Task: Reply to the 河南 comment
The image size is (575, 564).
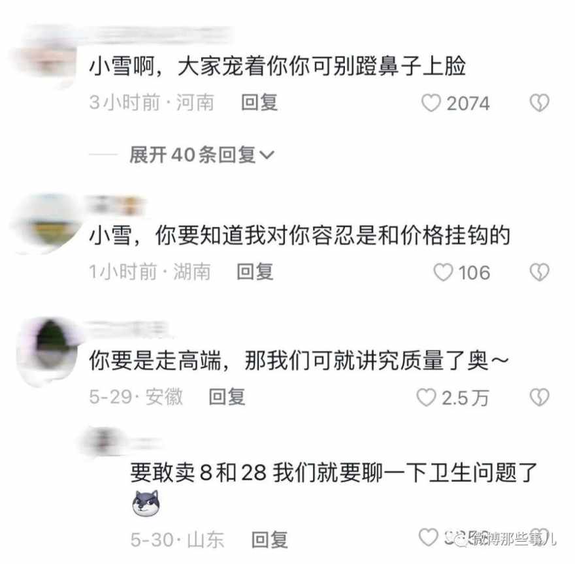Action: pos(259,102)
